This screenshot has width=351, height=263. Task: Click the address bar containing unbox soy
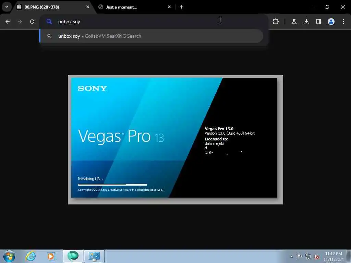[154, 22]
